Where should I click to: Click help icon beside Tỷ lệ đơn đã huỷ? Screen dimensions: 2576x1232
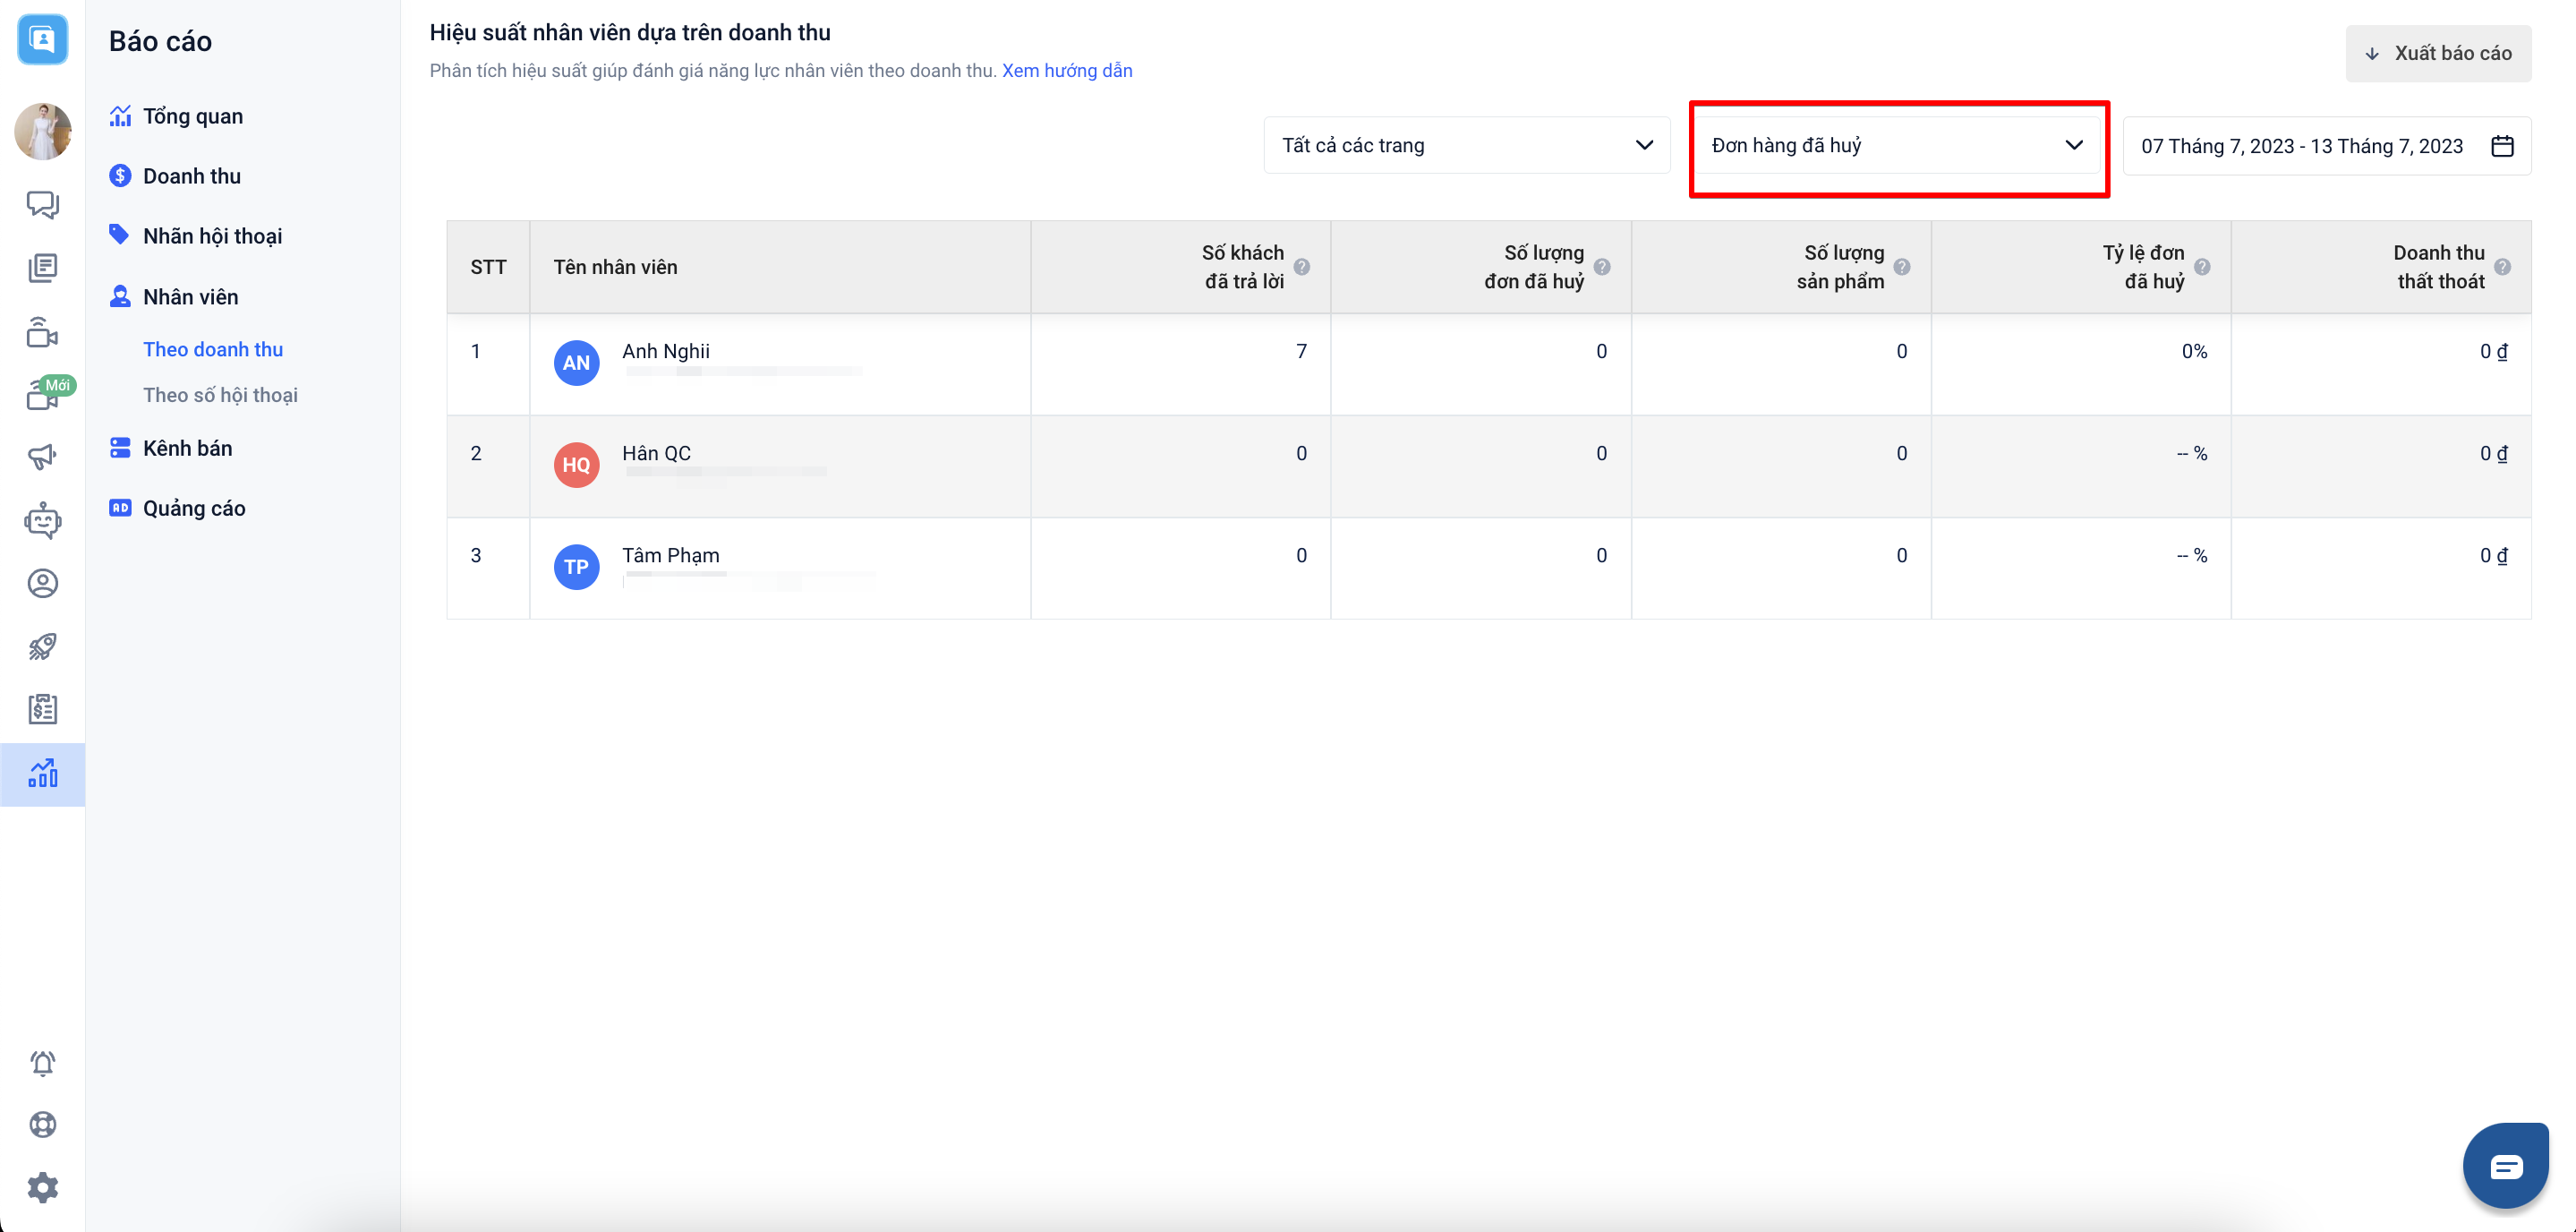[2202, 267]
